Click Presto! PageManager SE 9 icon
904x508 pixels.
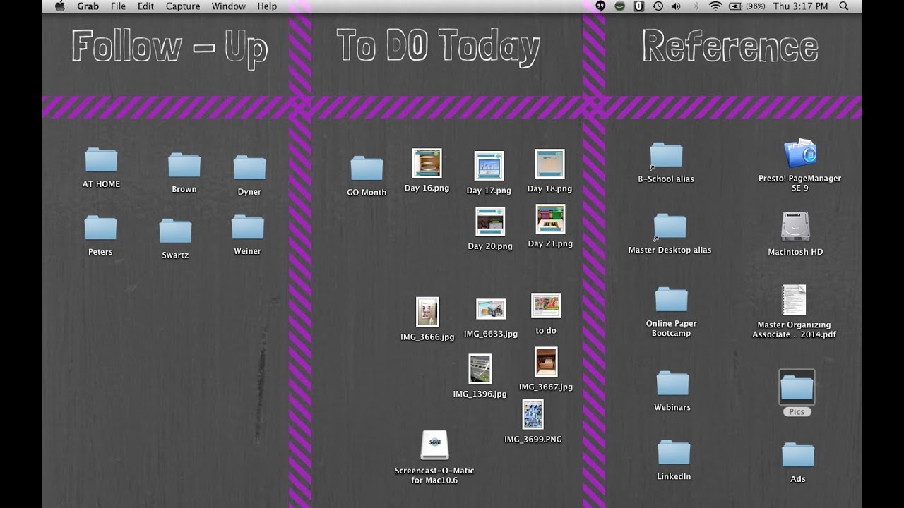800,155
